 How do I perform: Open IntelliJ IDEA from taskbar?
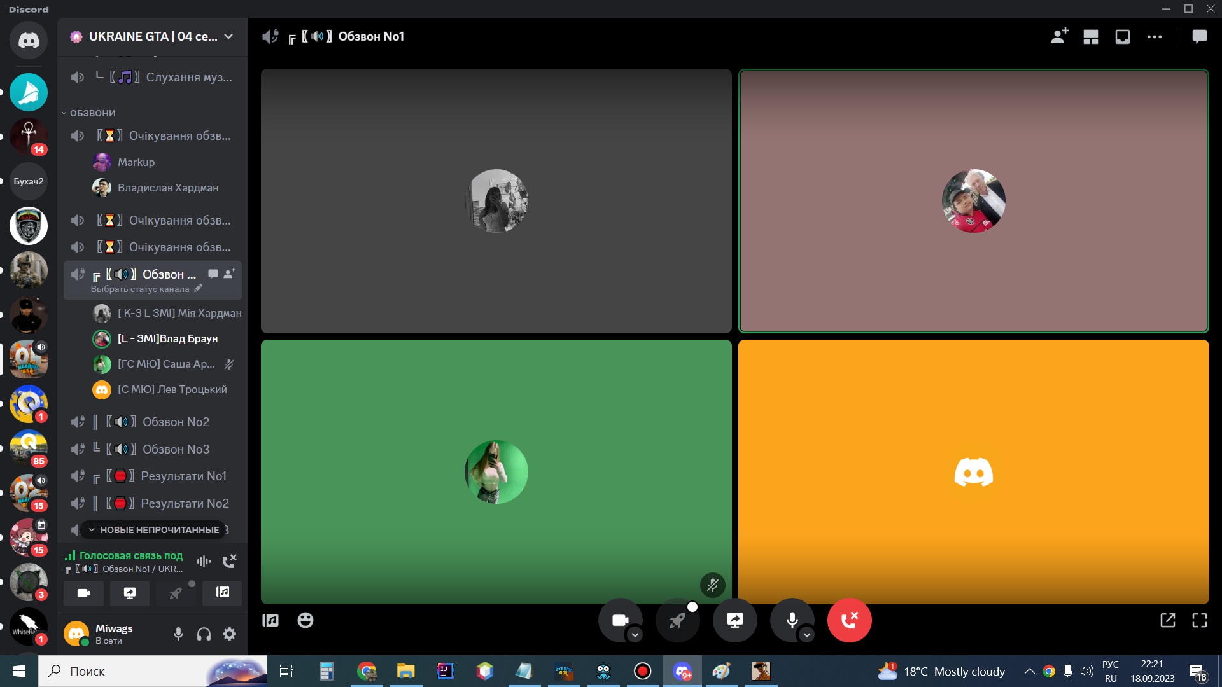tap(445, 671)
